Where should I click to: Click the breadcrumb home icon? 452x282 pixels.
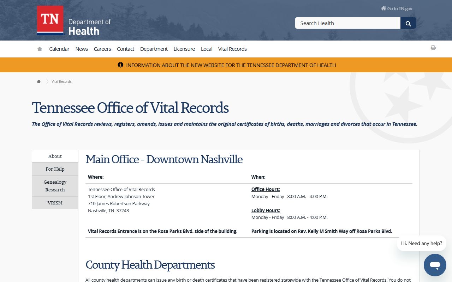39,81
